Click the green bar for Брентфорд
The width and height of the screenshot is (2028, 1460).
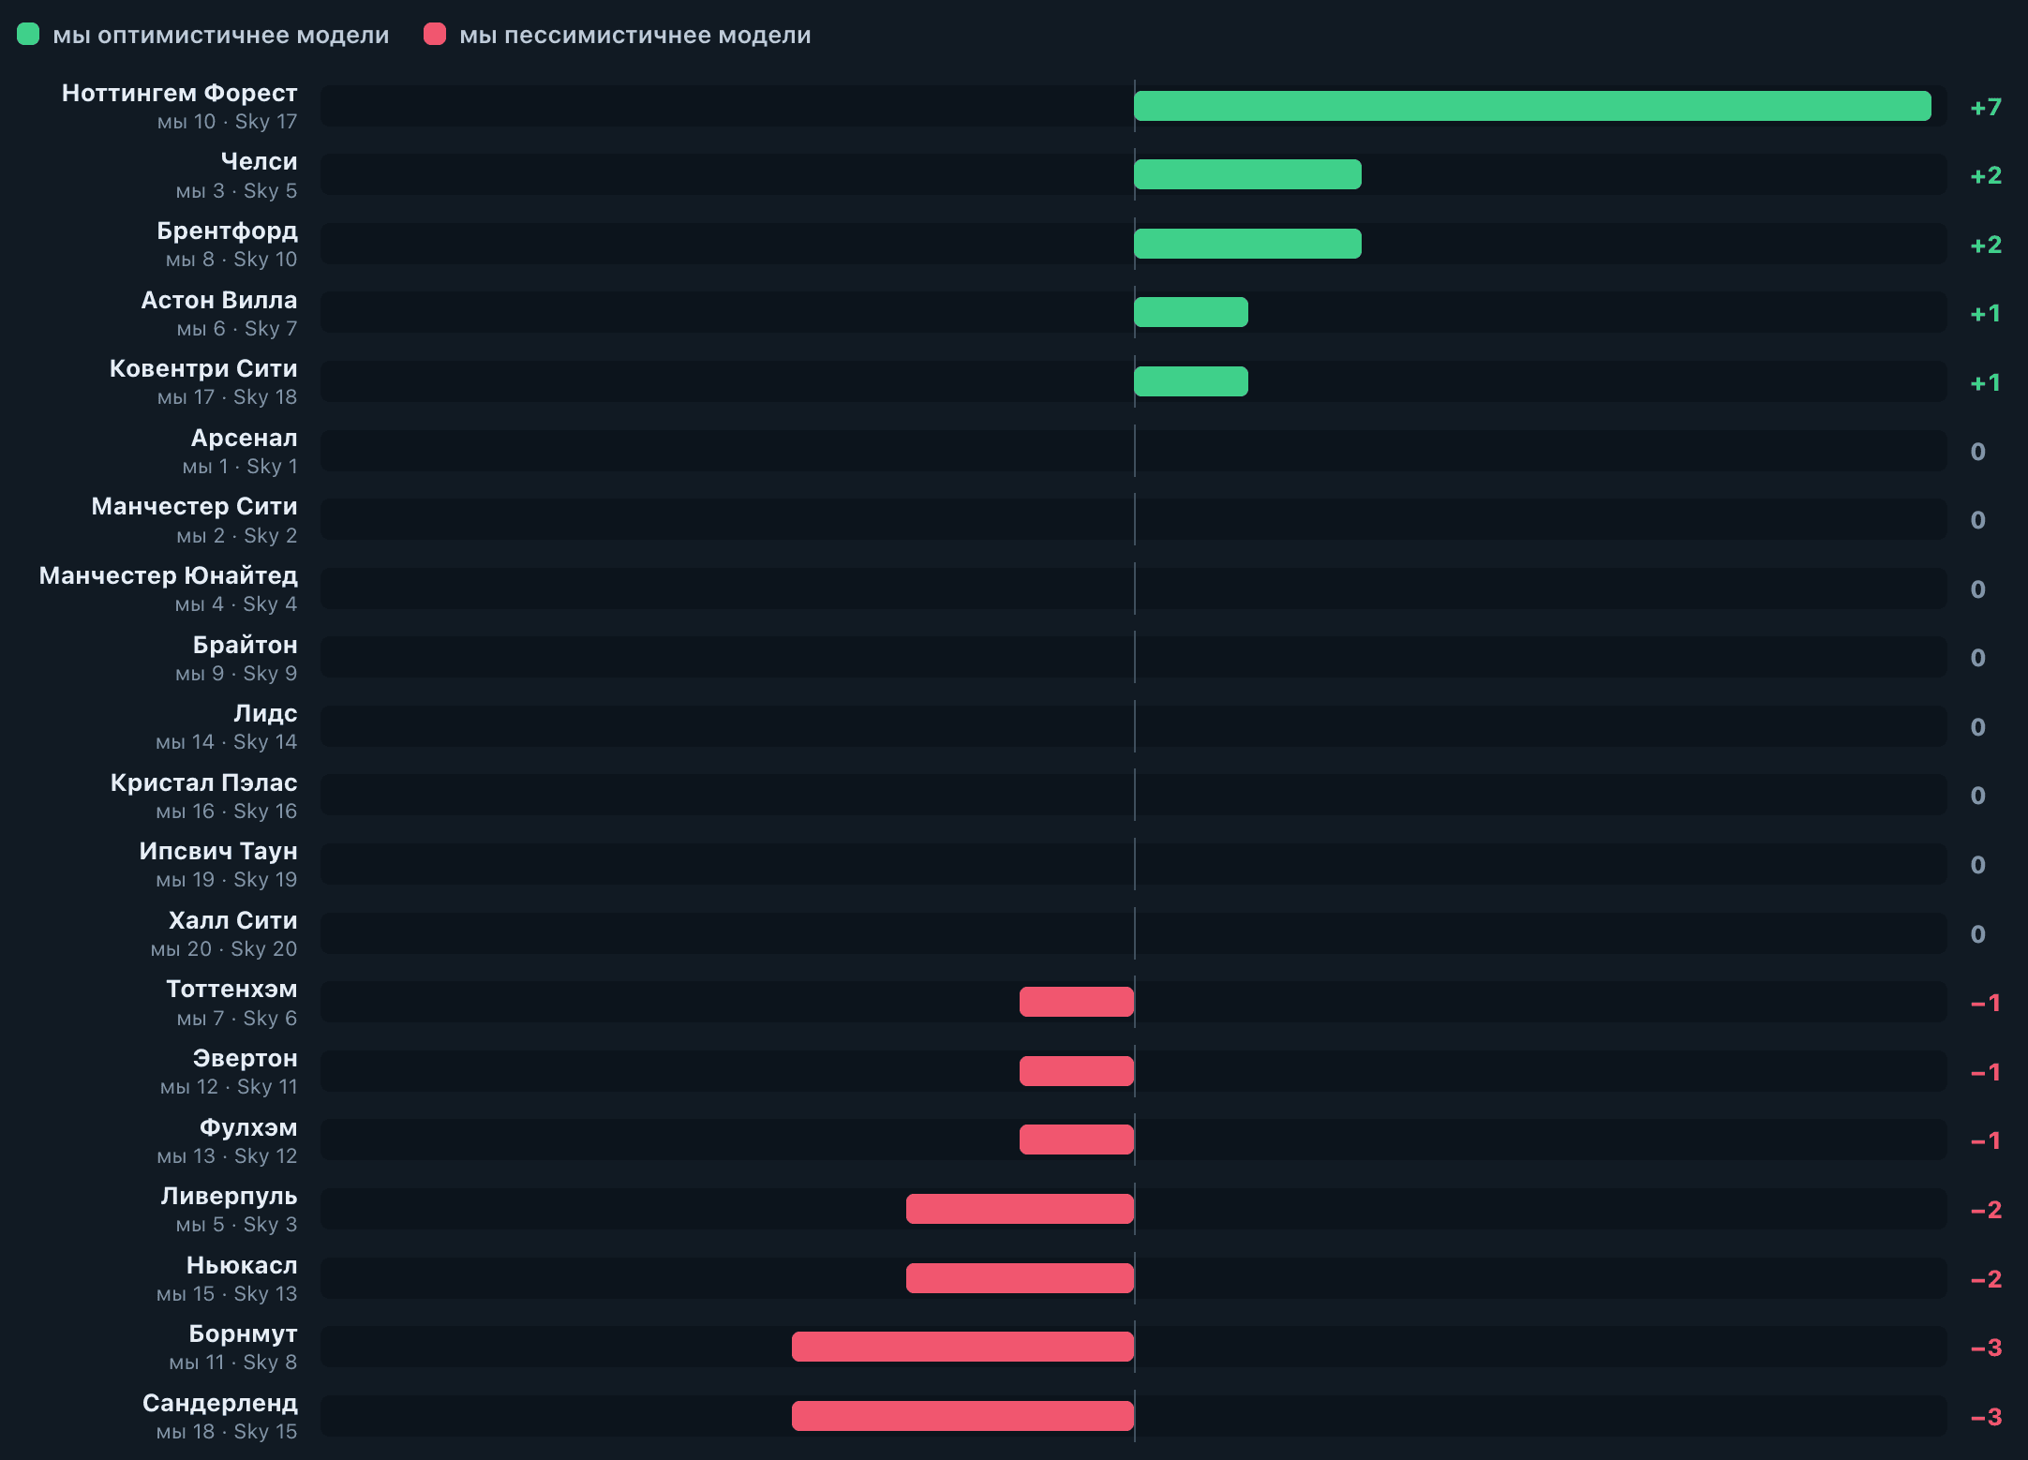pos(1247,244)
